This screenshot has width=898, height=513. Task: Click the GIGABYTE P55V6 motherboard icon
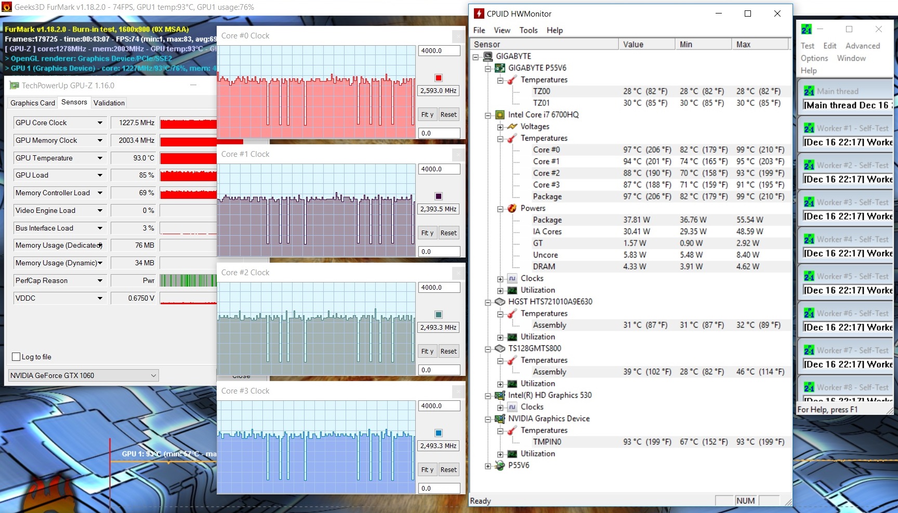point(500,68)
